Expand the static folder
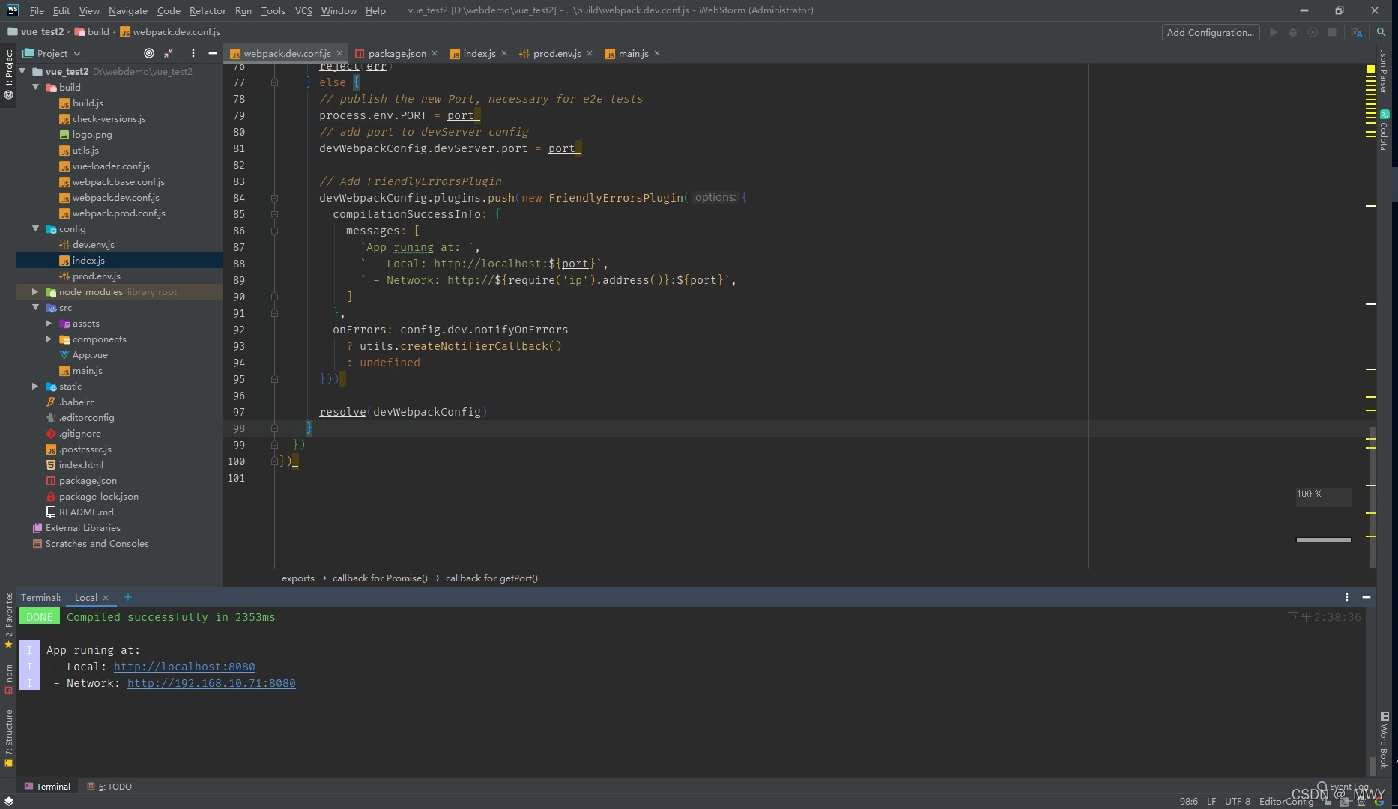 pyautogui.click(x=35, y=386)
